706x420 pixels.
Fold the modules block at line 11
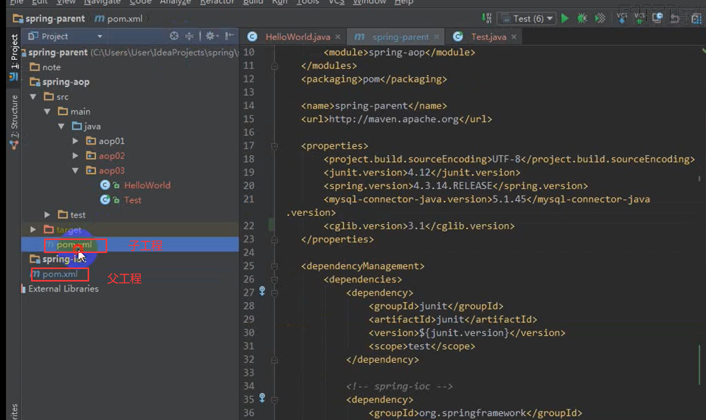tap(274, 65)
